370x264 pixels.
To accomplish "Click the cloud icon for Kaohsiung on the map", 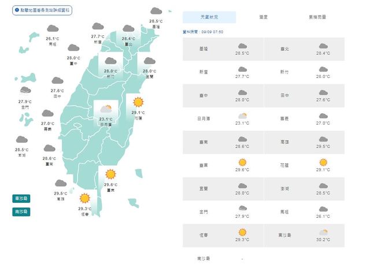I will 60,183.
